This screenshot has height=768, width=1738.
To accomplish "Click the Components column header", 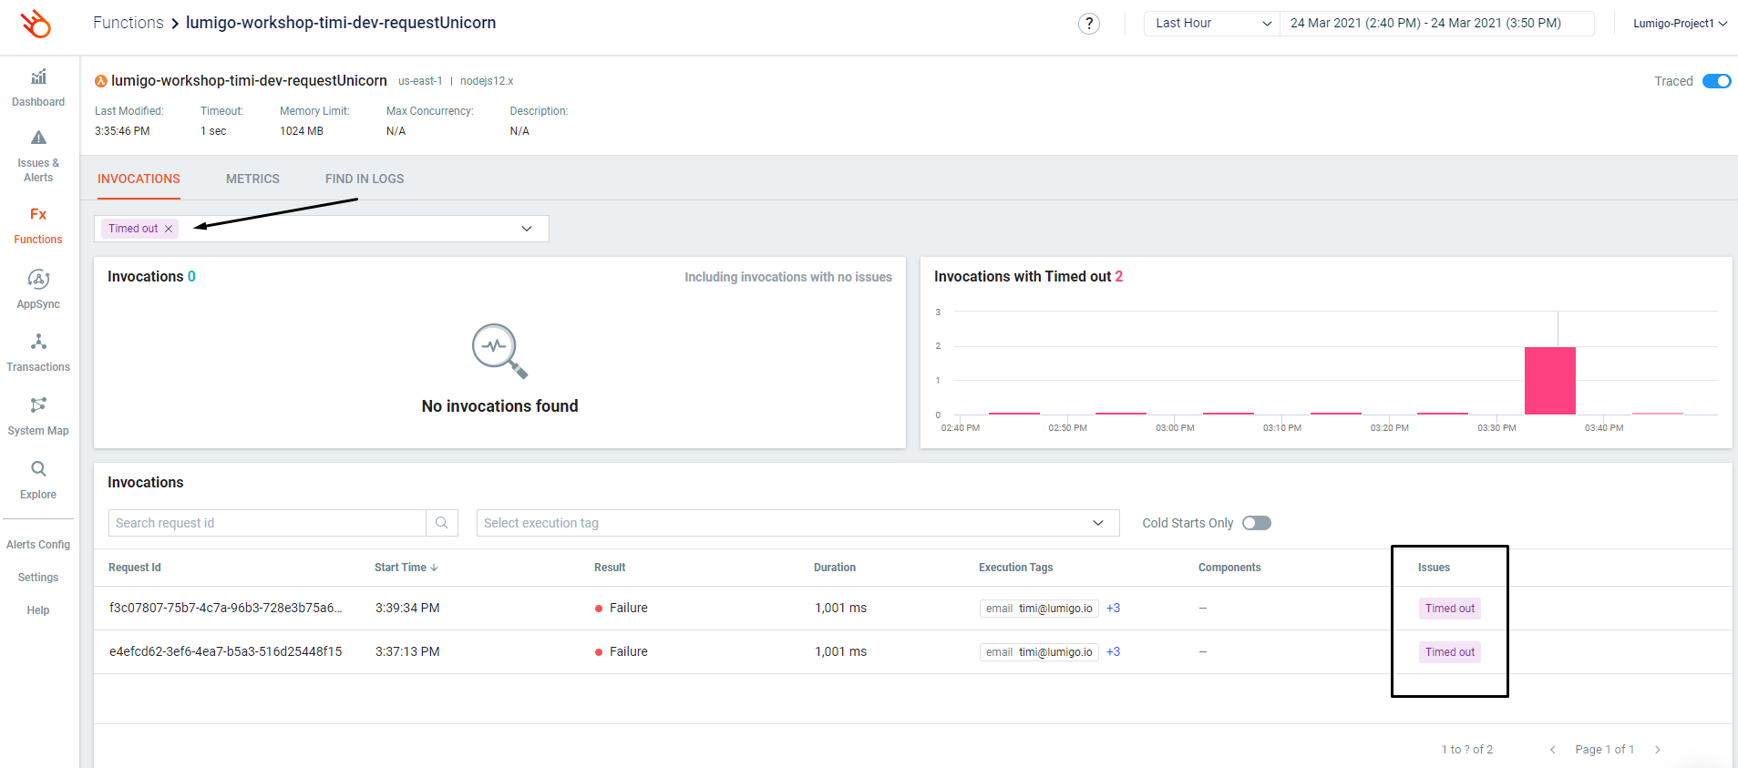I will pos(1229,568).
